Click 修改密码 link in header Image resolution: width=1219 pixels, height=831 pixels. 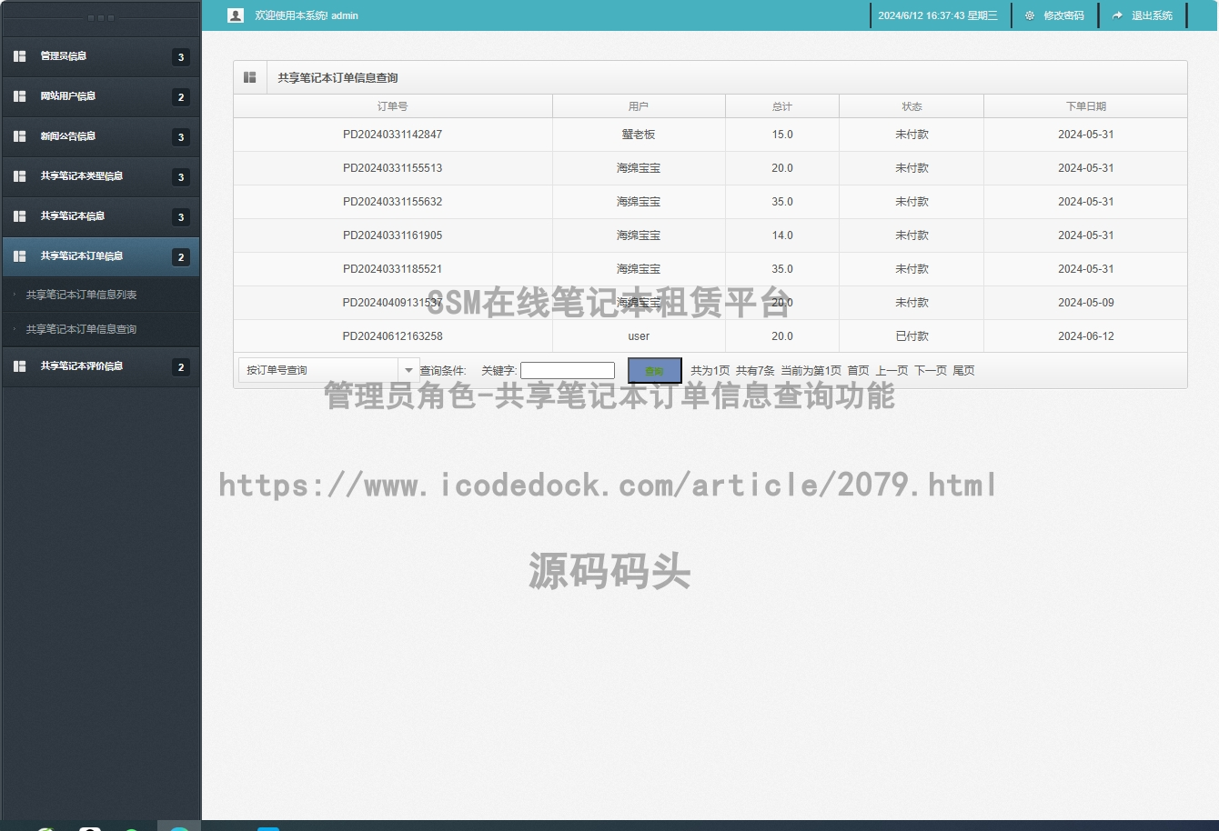click(x=1063, y=15)
